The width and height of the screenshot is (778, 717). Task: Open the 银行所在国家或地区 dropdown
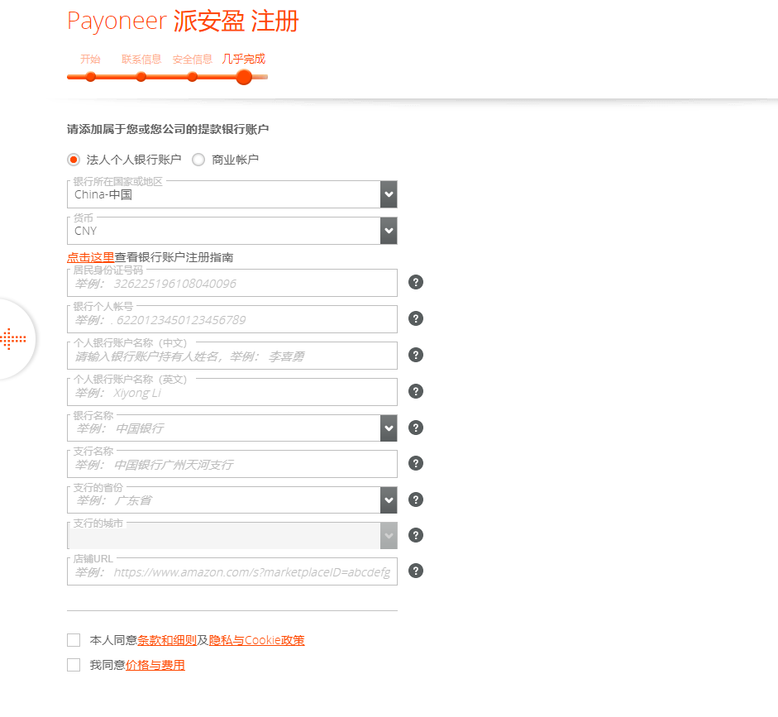(x=388, y=194)
